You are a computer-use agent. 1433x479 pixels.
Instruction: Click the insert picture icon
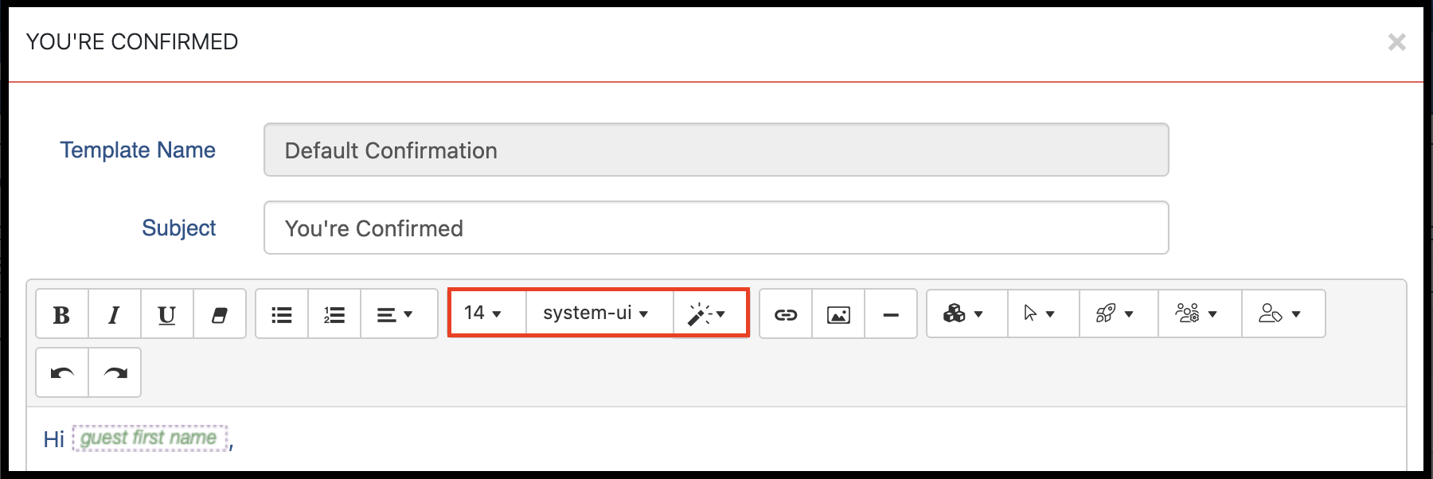click(x=838, y=314)
